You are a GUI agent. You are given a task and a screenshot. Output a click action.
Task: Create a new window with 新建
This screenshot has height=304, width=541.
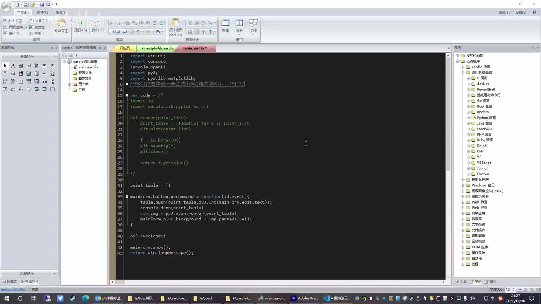click(225, 26)
